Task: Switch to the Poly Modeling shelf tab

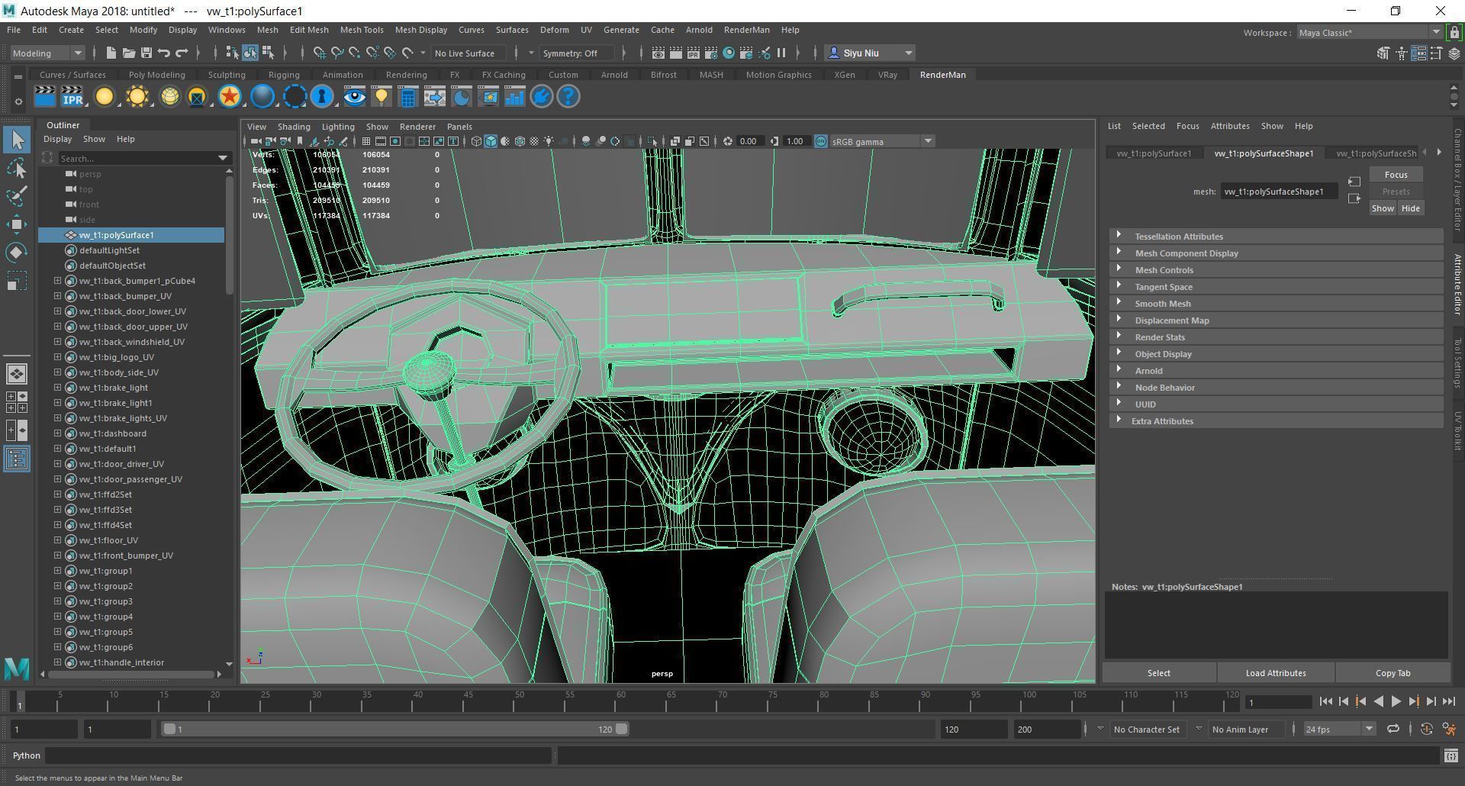Action: (156, 75)
